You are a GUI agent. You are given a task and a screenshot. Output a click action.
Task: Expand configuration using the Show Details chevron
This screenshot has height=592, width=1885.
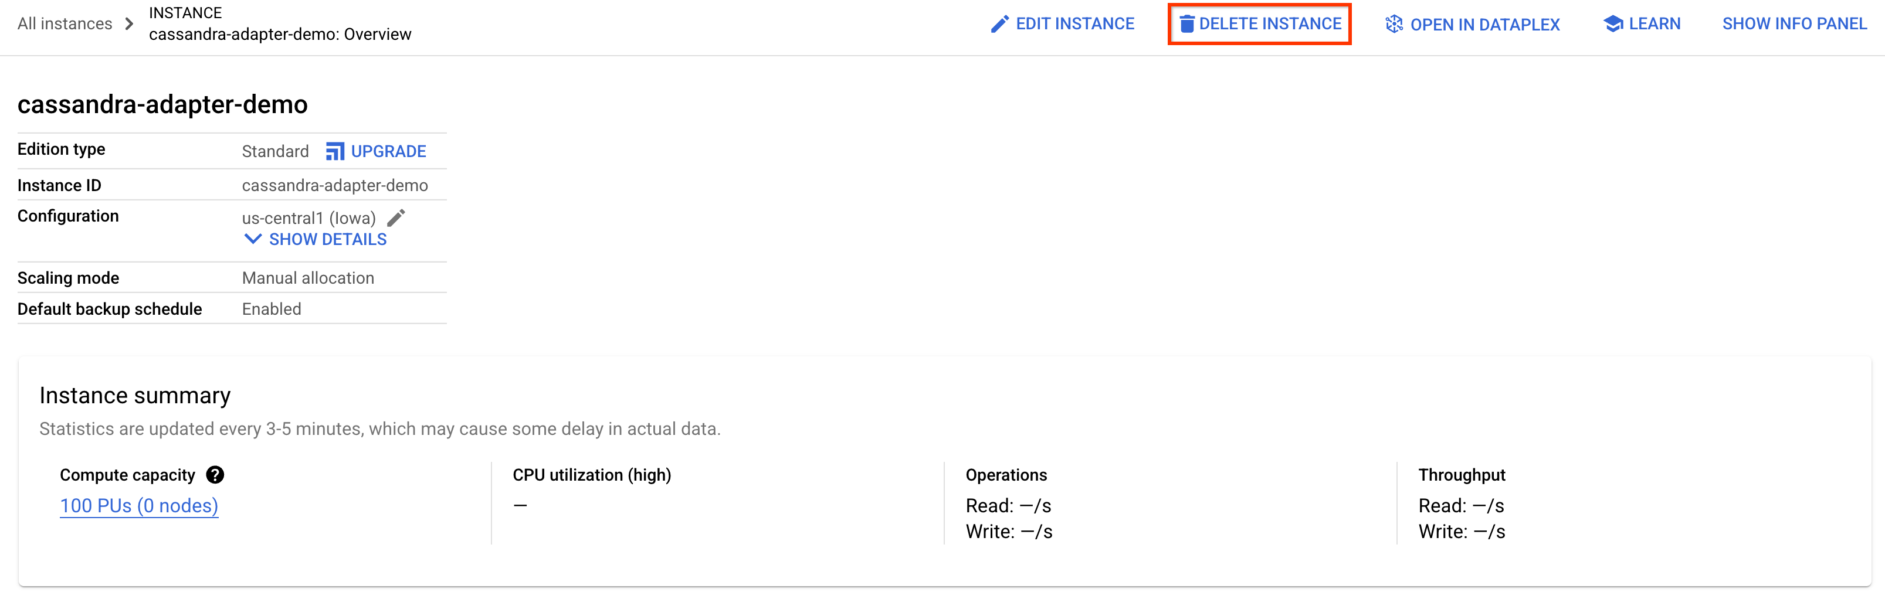(x=252, y=239)
